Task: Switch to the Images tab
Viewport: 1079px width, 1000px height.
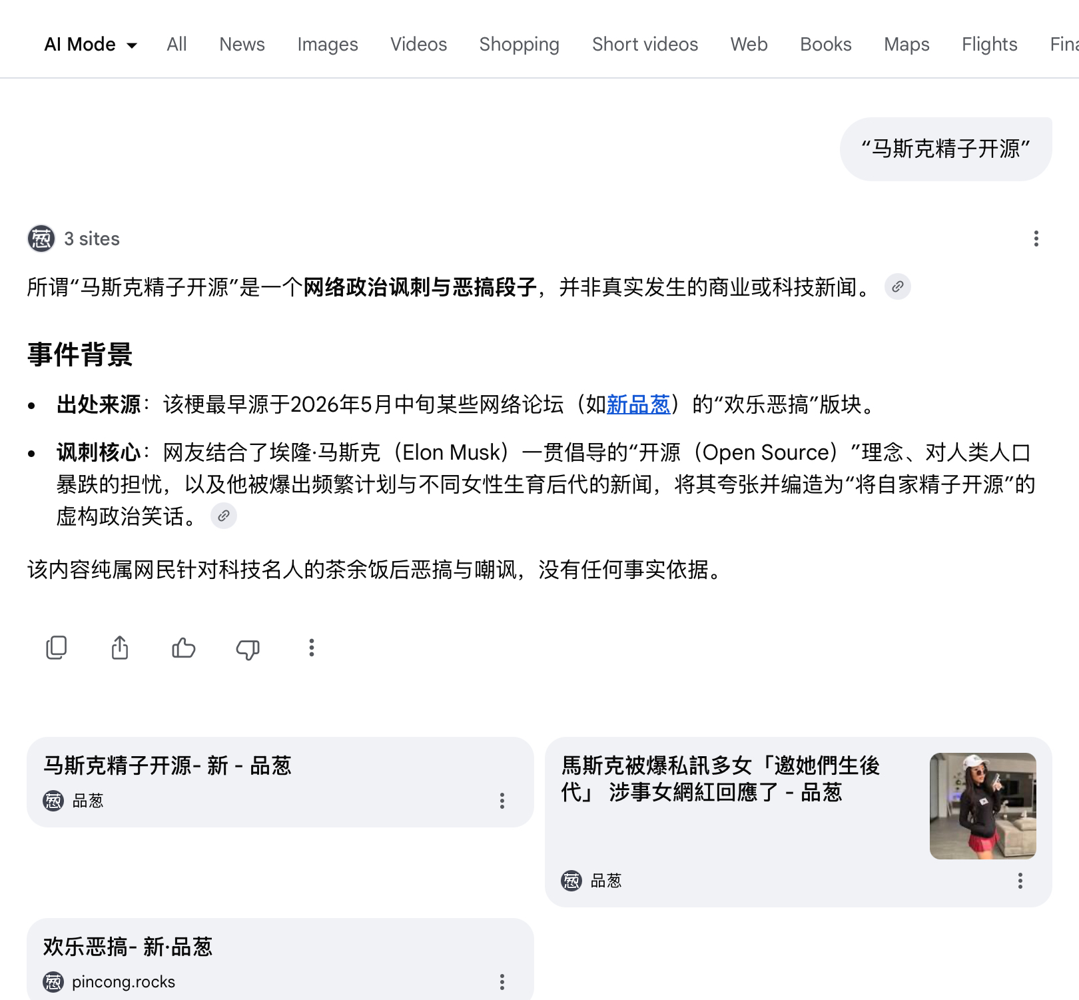Action: click(x=328, y=44)
